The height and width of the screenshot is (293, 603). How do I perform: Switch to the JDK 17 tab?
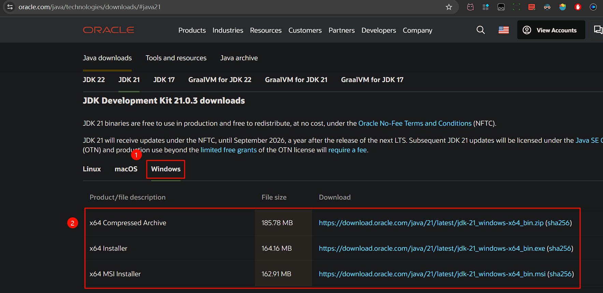coord(164,80)
